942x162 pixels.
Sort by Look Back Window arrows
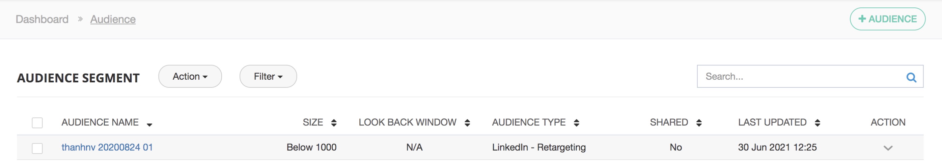pyautogui.click(x=467, y=123)
